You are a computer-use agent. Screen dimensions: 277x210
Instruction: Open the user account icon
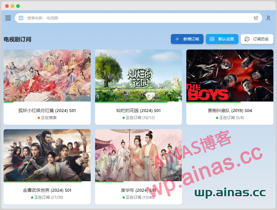click(x=268, y=18)
